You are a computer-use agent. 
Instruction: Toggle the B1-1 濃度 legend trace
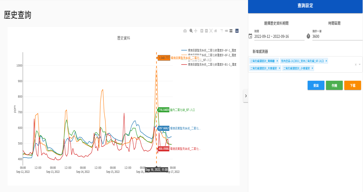[x=209, y=65]
